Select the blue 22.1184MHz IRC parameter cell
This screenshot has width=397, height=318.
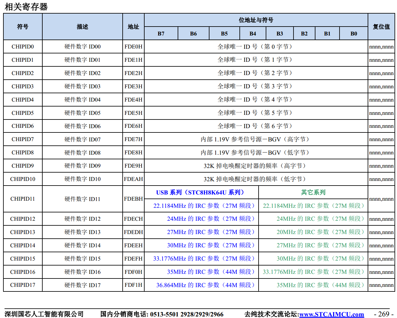click(x=201, y=206)
